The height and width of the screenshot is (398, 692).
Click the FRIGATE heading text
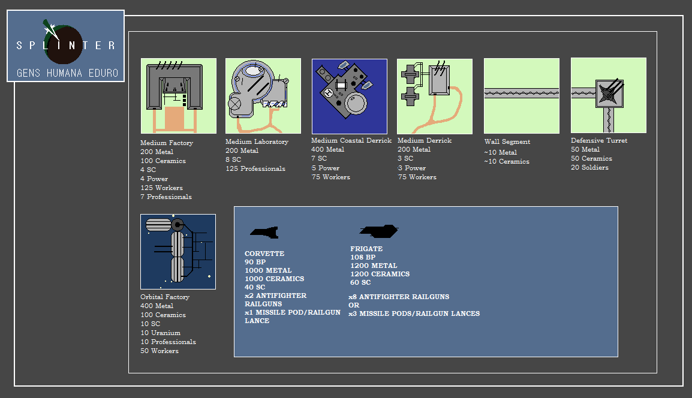(x=366, y=249)
